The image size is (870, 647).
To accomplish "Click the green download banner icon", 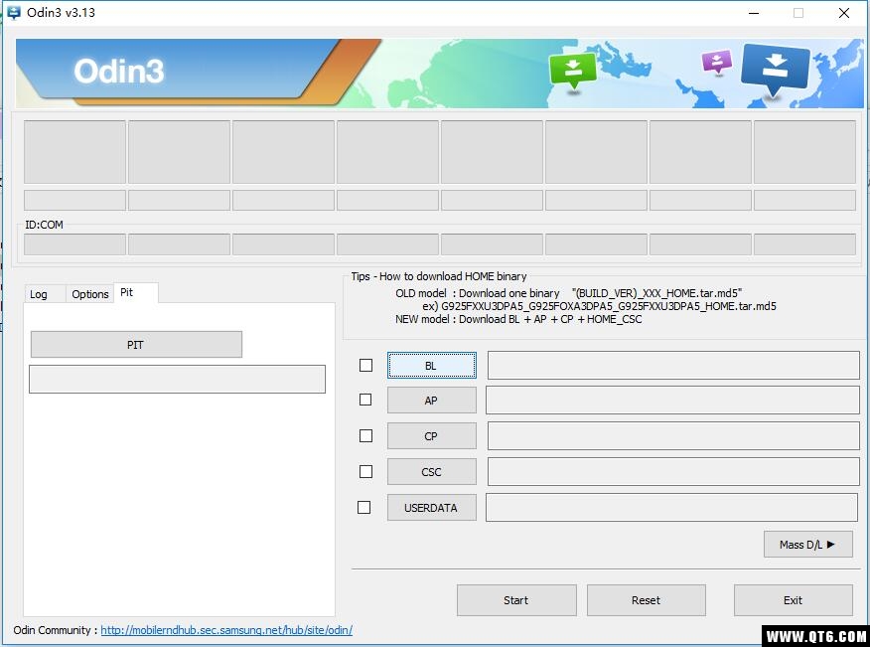I will click(x=573, y=71).
